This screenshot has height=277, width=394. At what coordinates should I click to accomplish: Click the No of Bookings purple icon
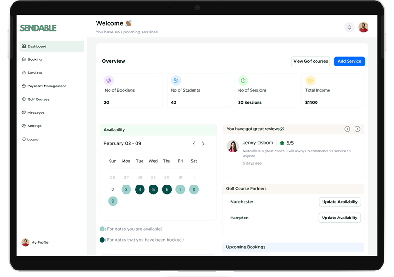tap(109, 80)
